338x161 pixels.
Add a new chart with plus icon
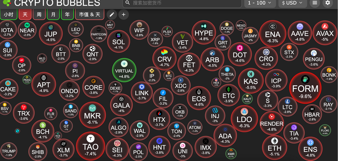123,14
